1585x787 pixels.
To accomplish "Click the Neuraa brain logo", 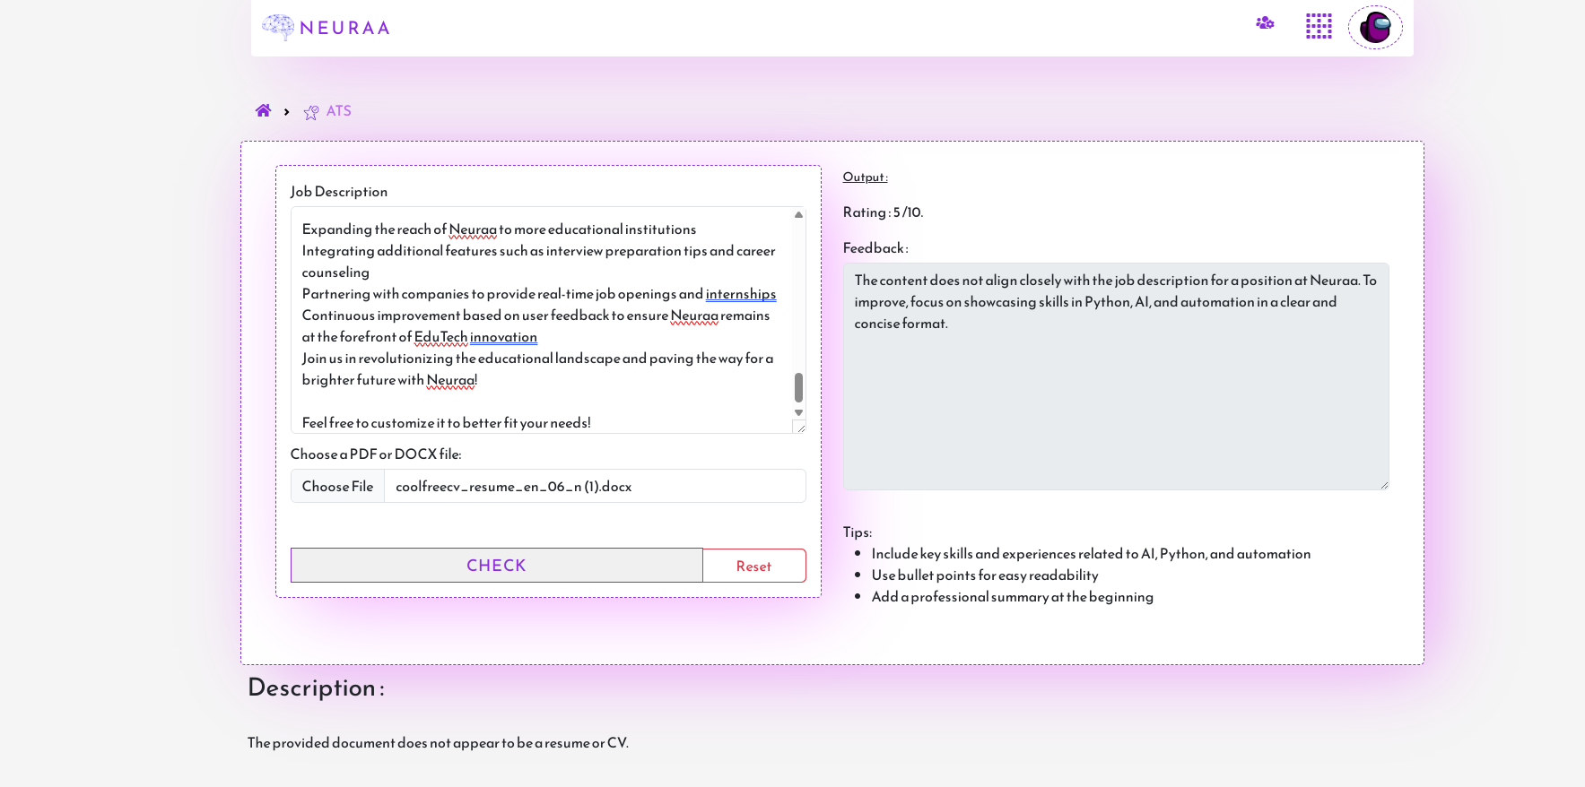I will point(278,27).
